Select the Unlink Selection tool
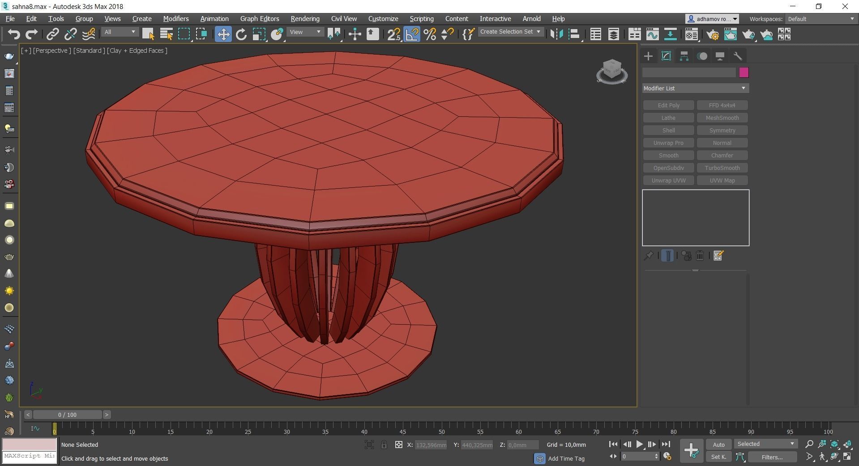 70,34
